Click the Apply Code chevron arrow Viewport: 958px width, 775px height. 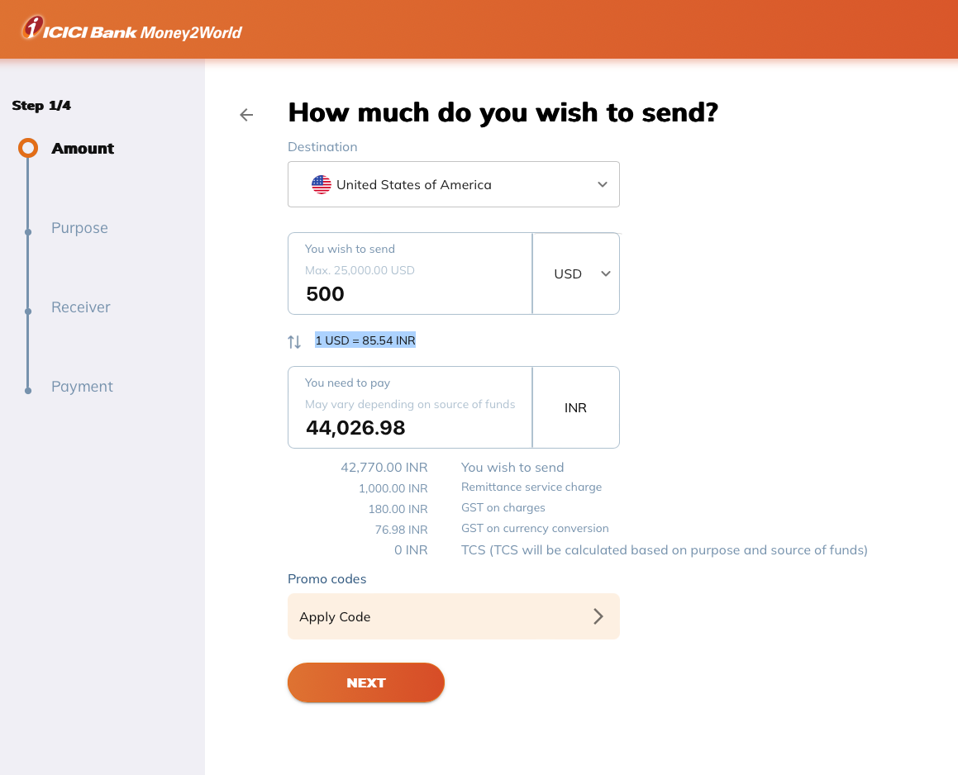(x=598, y=616)
